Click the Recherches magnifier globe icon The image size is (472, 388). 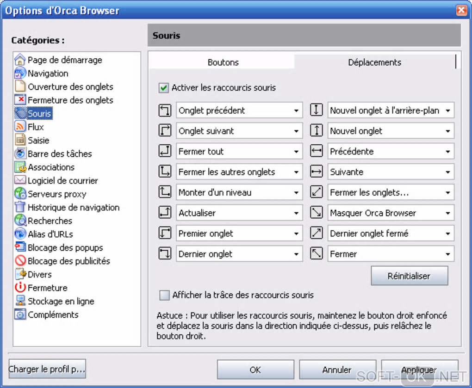pyautogui.click(x=20, y=221)
